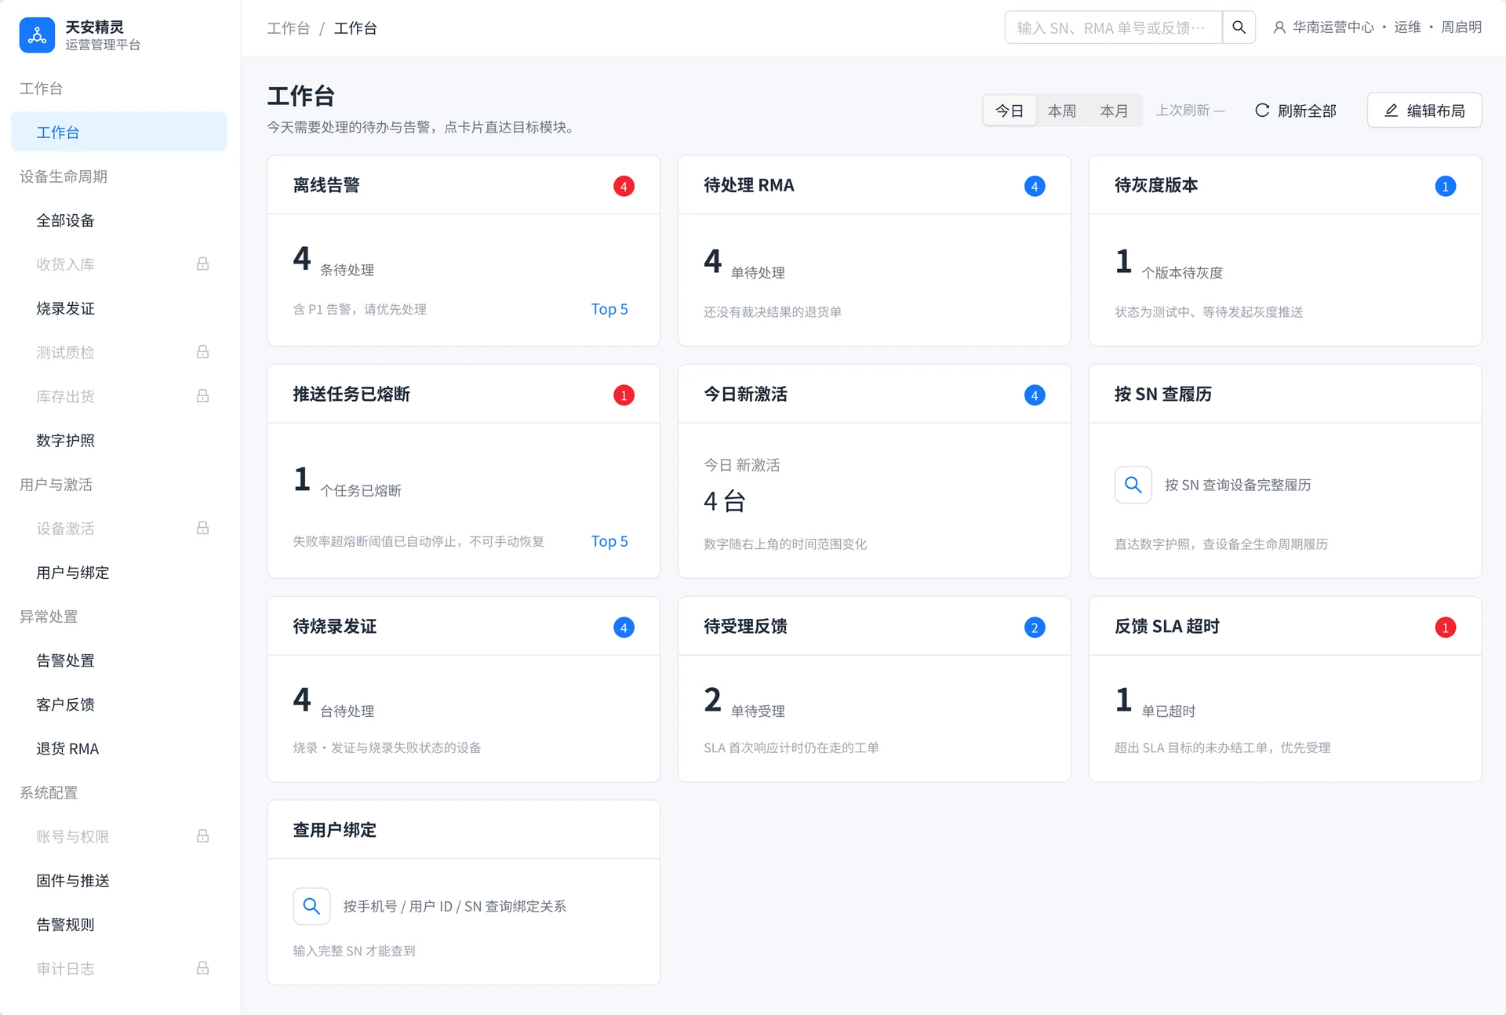Open Top 5 link in 离线告警 card

click(x=609, y=309)
